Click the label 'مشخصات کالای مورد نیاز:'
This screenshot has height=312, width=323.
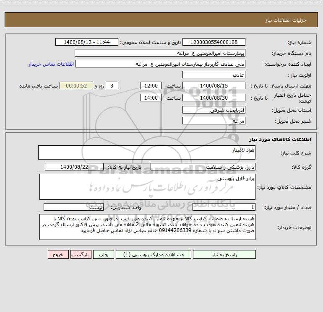(x=284, y=187)
